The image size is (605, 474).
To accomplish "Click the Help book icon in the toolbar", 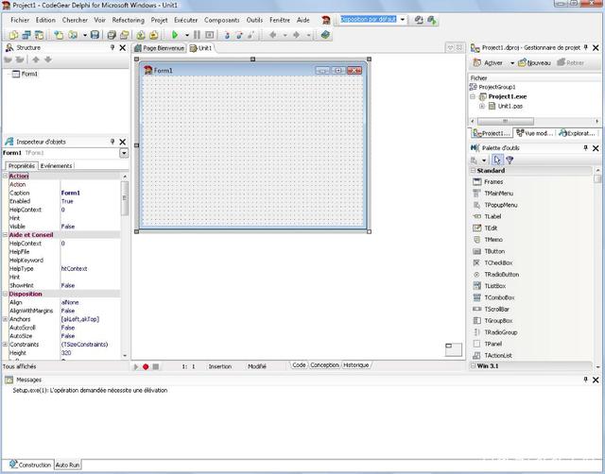I will click(325, 35).
